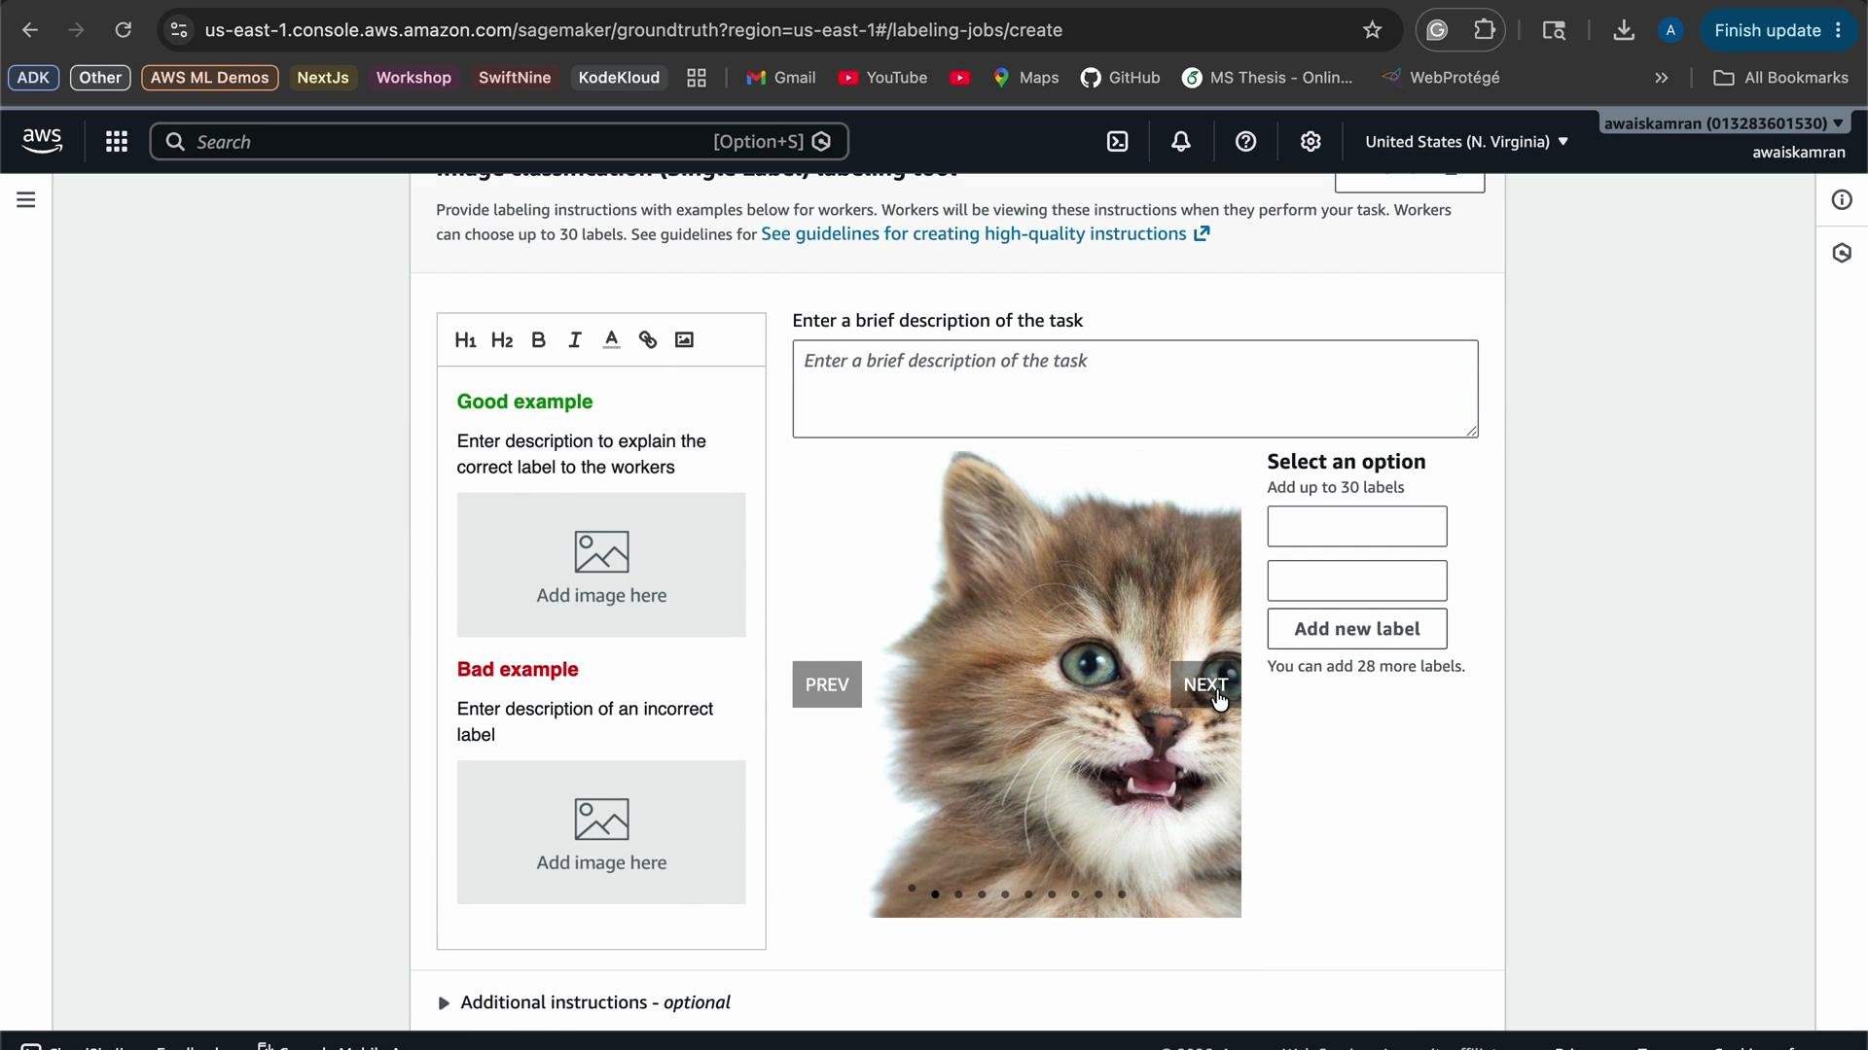Screen dimensions: 1868x1050
Task: Reload the browser page
Action: (123, 30)
